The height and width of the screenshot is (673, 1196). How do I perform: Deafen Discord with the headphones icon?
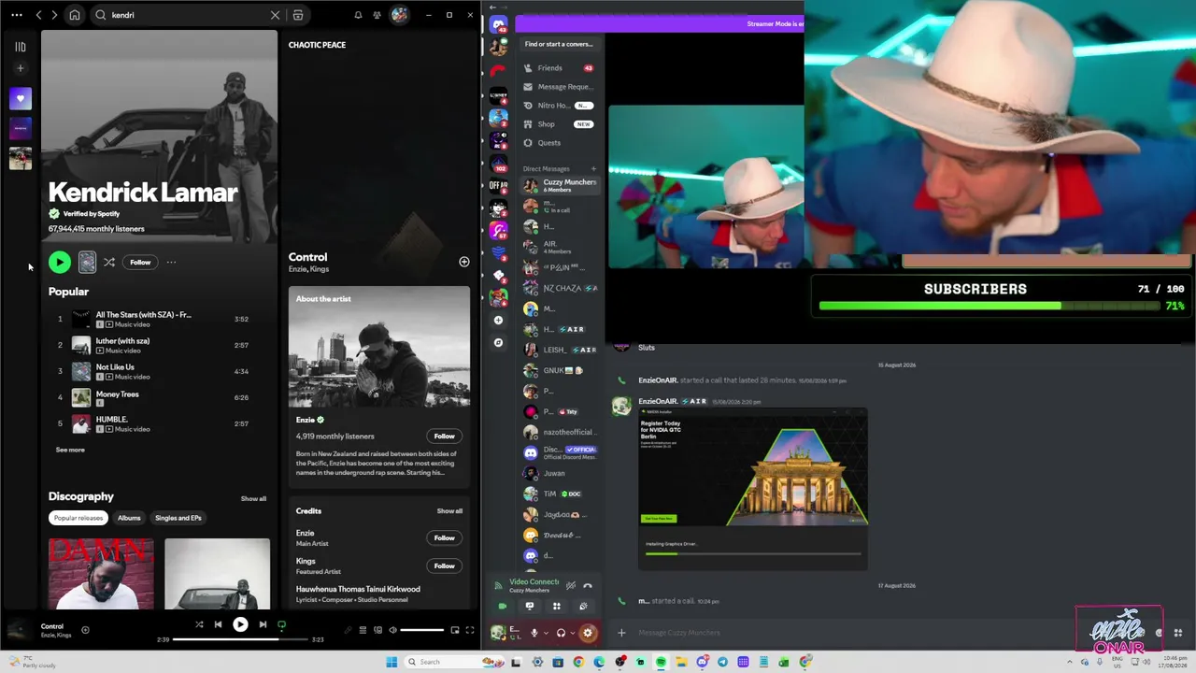point(561,633)
